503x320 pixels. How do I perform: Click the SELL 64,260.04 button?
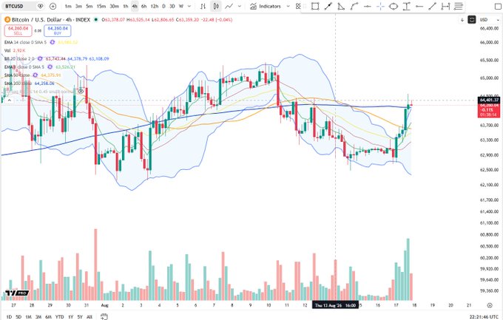18,31
